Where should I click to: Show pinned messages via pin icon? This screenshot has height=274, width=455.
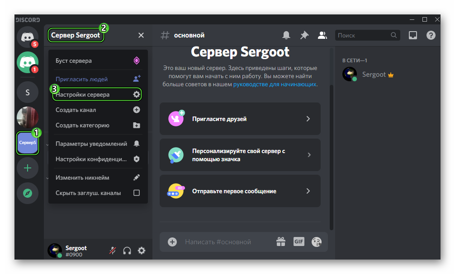tap(304, 35)
